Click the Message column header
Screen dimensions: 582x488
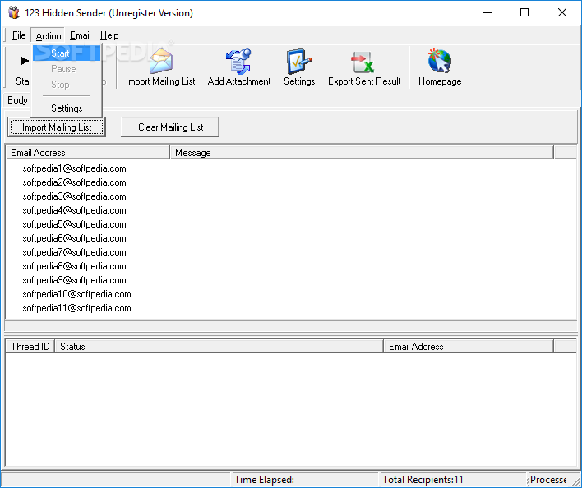362,153
